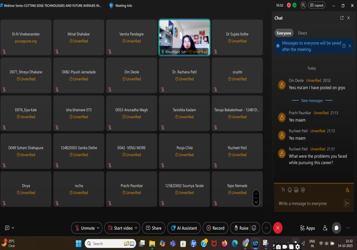The height and width of the screenshot is (250, 357).
Task: Click the @ mention icon
Action: [x=303, y=190]
